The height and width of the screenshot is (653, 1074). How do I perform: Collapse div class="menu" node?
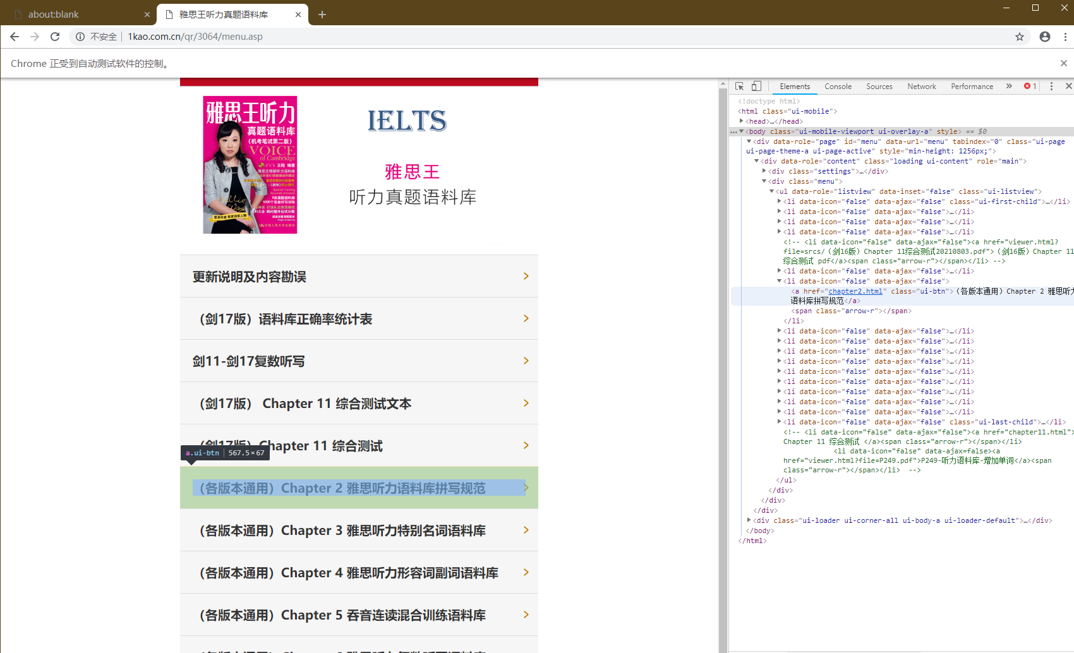tap(764, 181)
